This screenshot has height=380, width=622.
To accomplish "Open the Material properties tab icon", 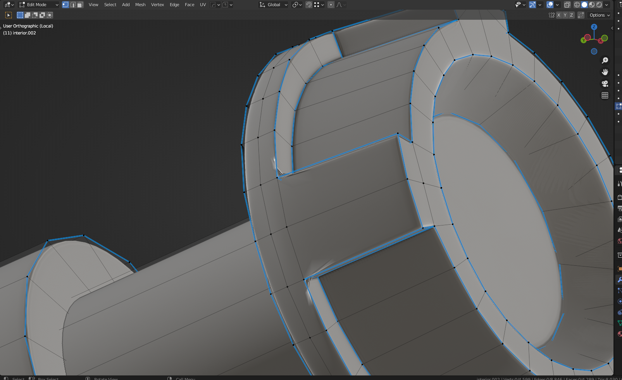I will (x=619, y=334).
